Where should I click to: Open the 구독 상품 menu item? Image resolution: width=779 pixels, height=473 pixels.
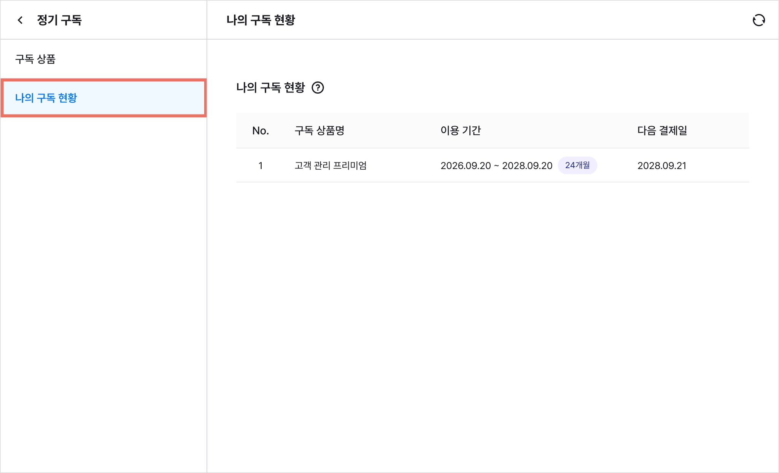pyautogui.click(x=35, y=59)
